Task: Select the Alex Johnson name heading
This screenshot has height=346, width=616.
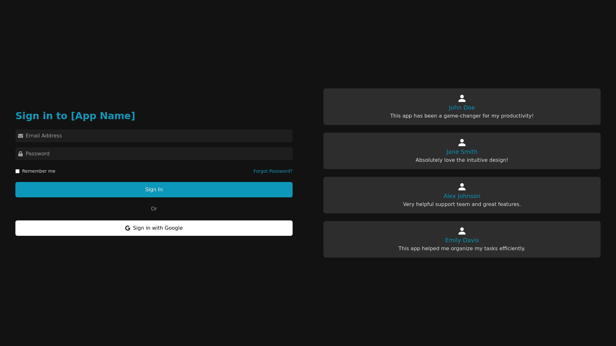Action: tap(462, 196)
